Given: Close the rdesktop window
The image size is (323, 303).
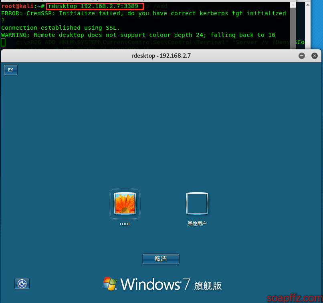Looking at the screenshot, I should click(x=314, y=56).
